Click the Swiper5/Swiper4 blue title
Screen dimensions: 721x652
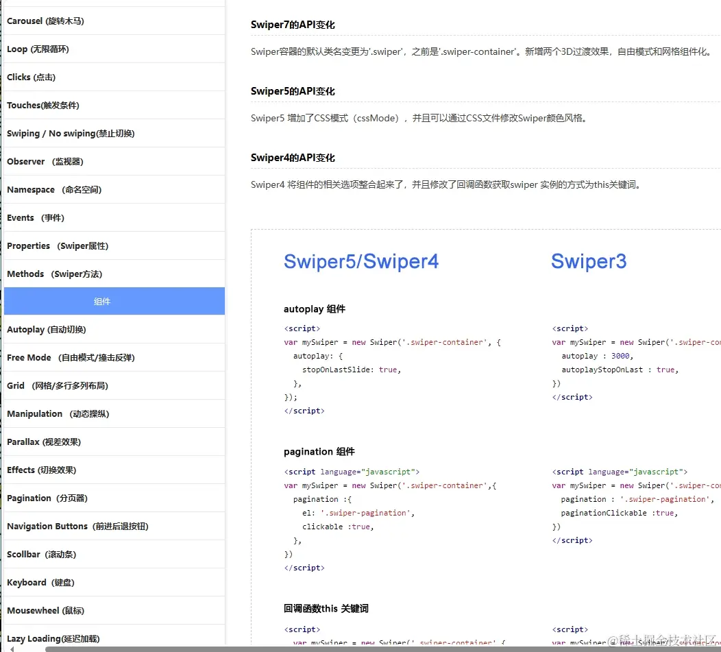(x=361, y=261)
